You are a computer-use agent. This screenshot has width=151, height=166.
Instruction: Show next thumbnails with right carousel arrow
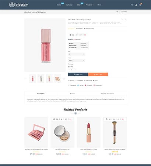pos(64,79)
